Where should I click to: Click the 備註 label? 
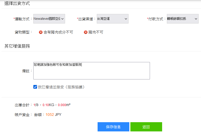tap(27, 71)
